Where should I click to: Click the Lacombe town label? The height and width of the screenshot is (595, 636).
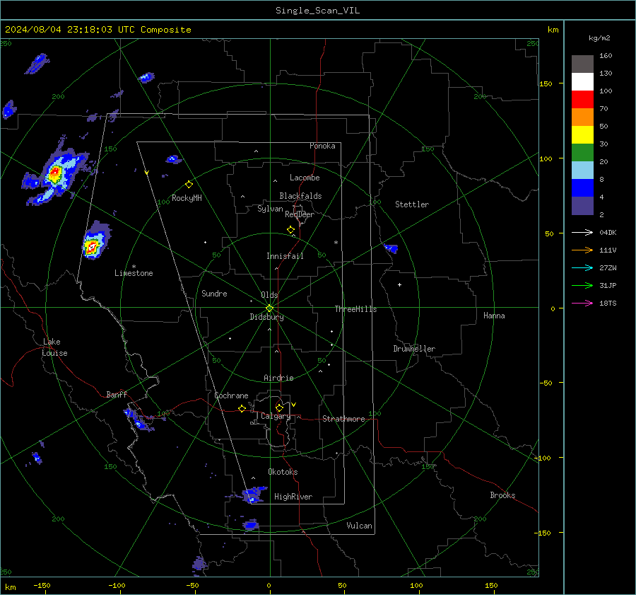[x=305, y=178]
